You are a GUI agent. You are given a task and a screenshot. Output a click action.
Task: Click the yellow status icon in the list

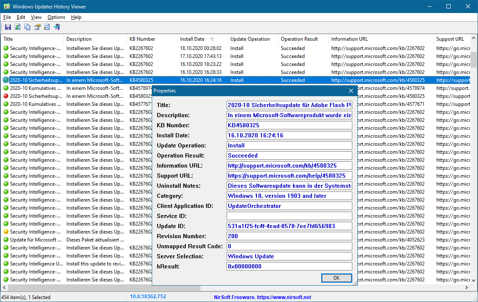point(6,232)
